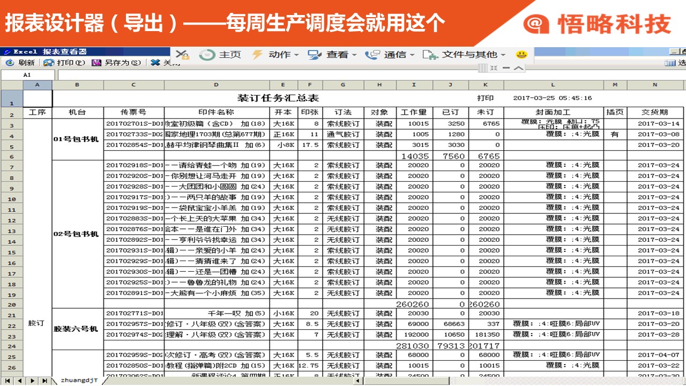Click ticket number 201702854S-D01
686x386 pixels.
[x=134, y=145]
